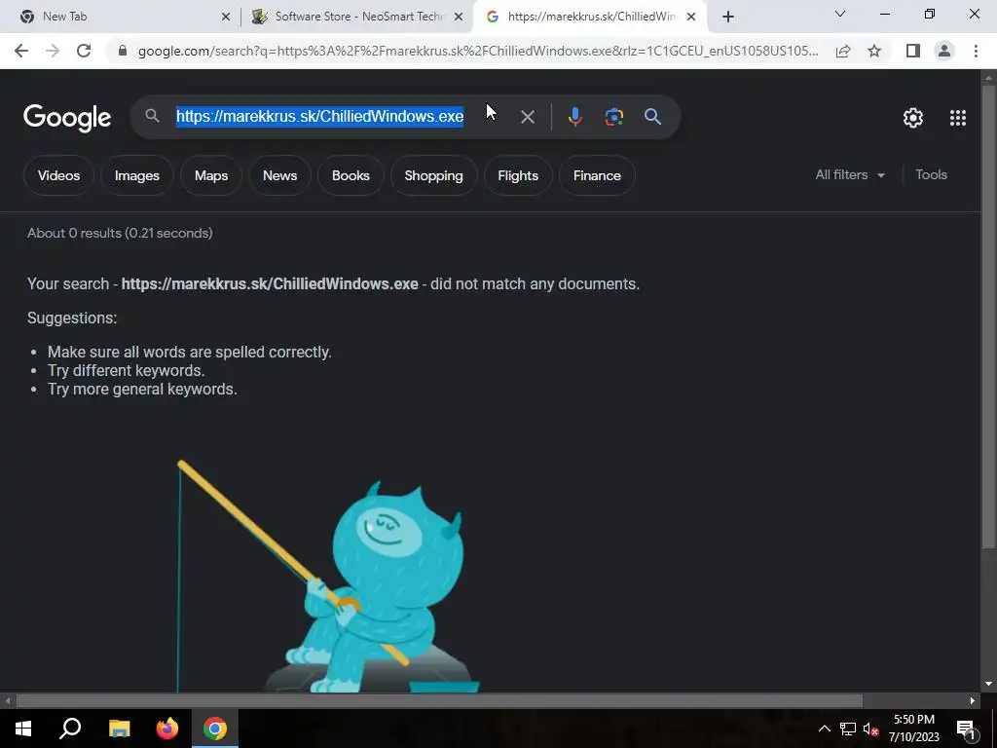997x748 pixels.
Task: Click the vertical page scrollbar thumb
Action: [x=988, y=316]
